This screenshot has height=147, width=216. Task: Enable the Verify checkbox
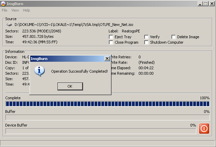click(x=146, y=37)
